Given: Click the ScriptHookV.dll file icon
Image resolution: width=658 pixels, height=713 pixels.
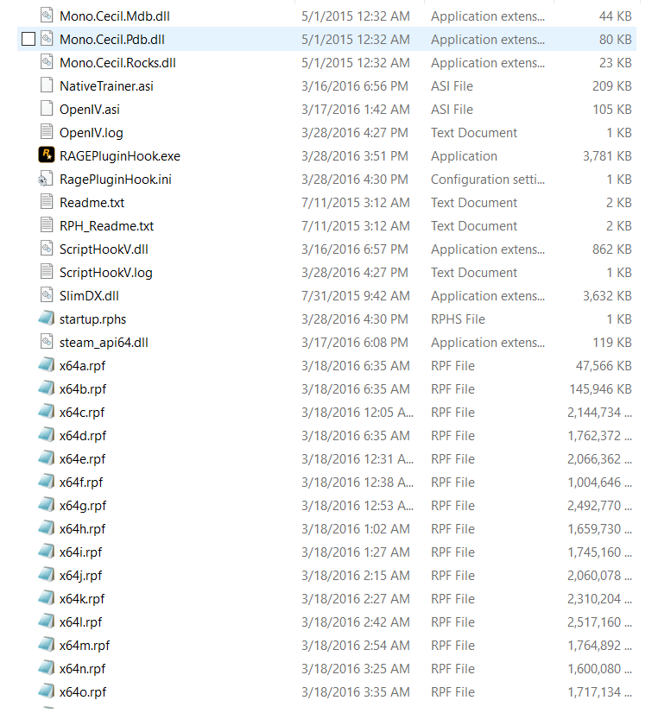Looking at the screenshot, I should (47, 249).
